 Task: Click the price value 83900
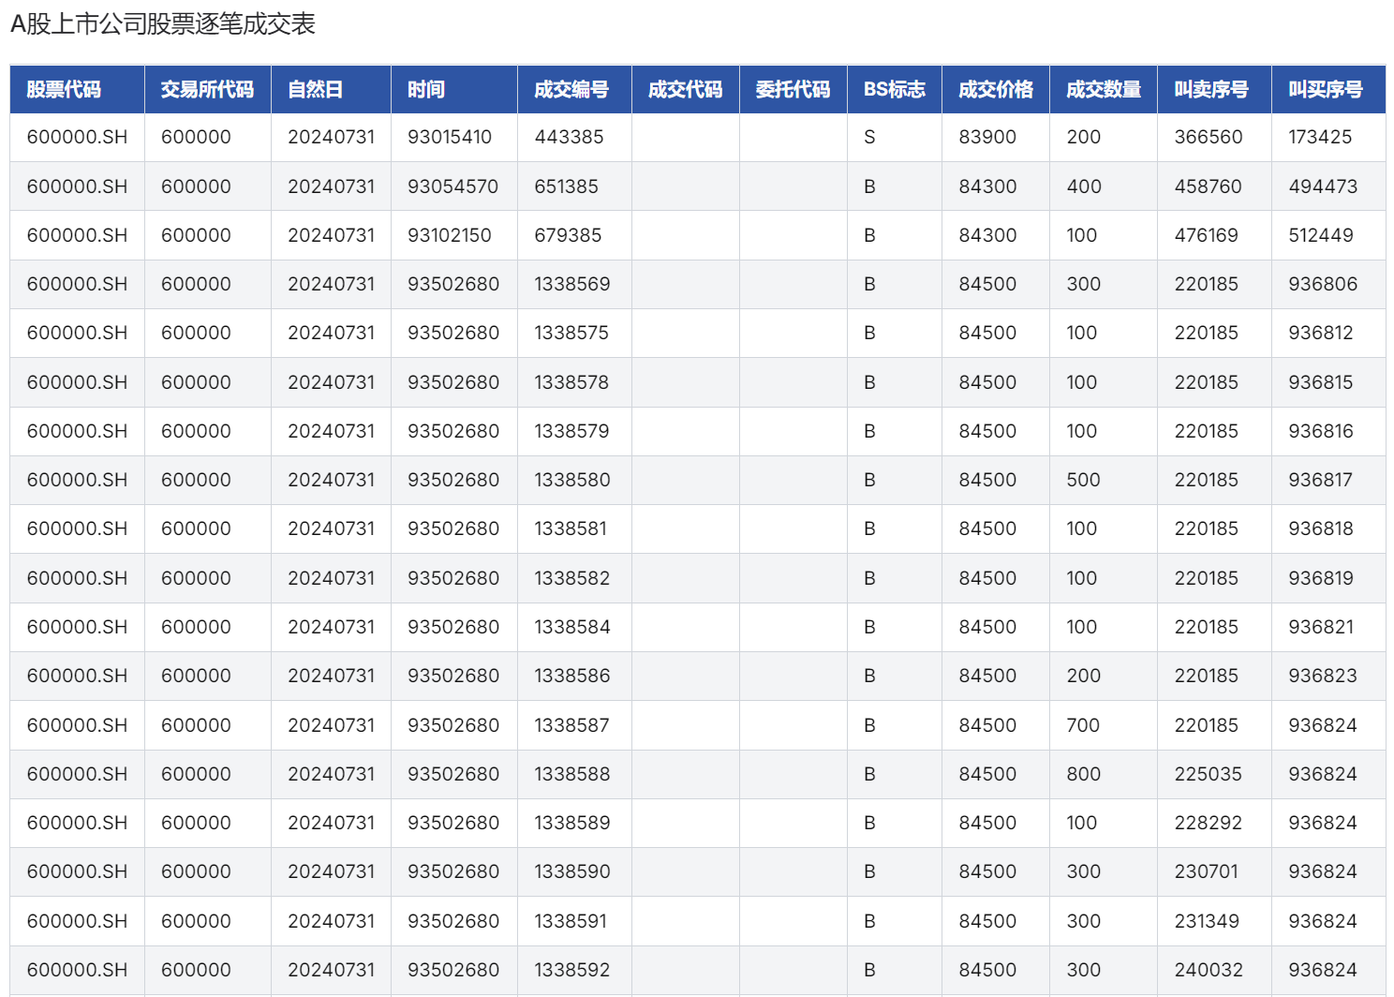[x=987, y=137]
